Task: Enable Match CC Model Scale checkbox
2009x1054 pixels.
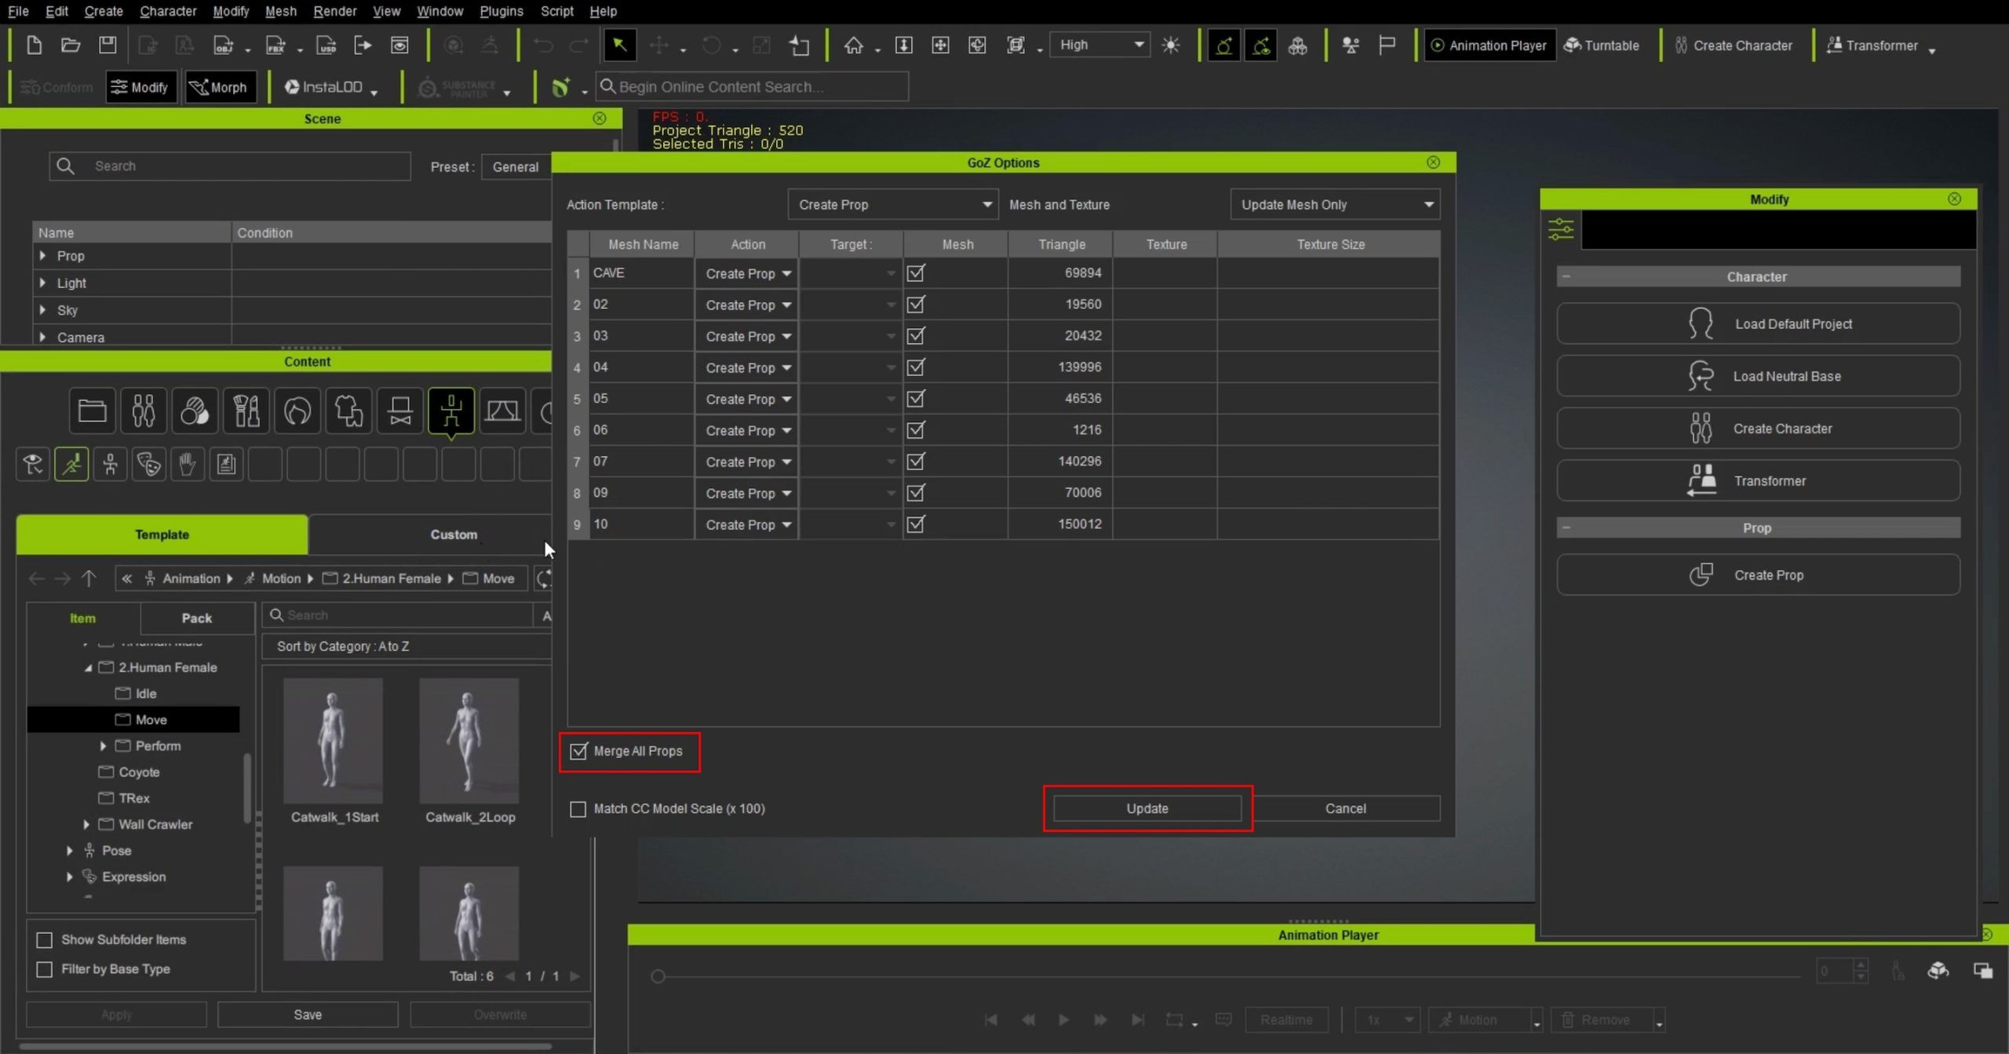Action: [578, 808]
